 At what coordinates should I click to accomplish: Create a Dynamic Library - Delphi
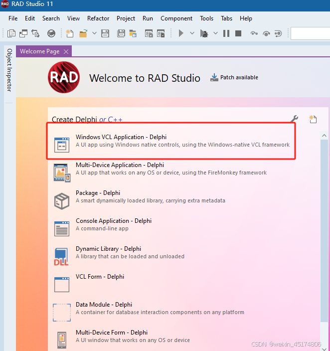[x=130, y=252]
